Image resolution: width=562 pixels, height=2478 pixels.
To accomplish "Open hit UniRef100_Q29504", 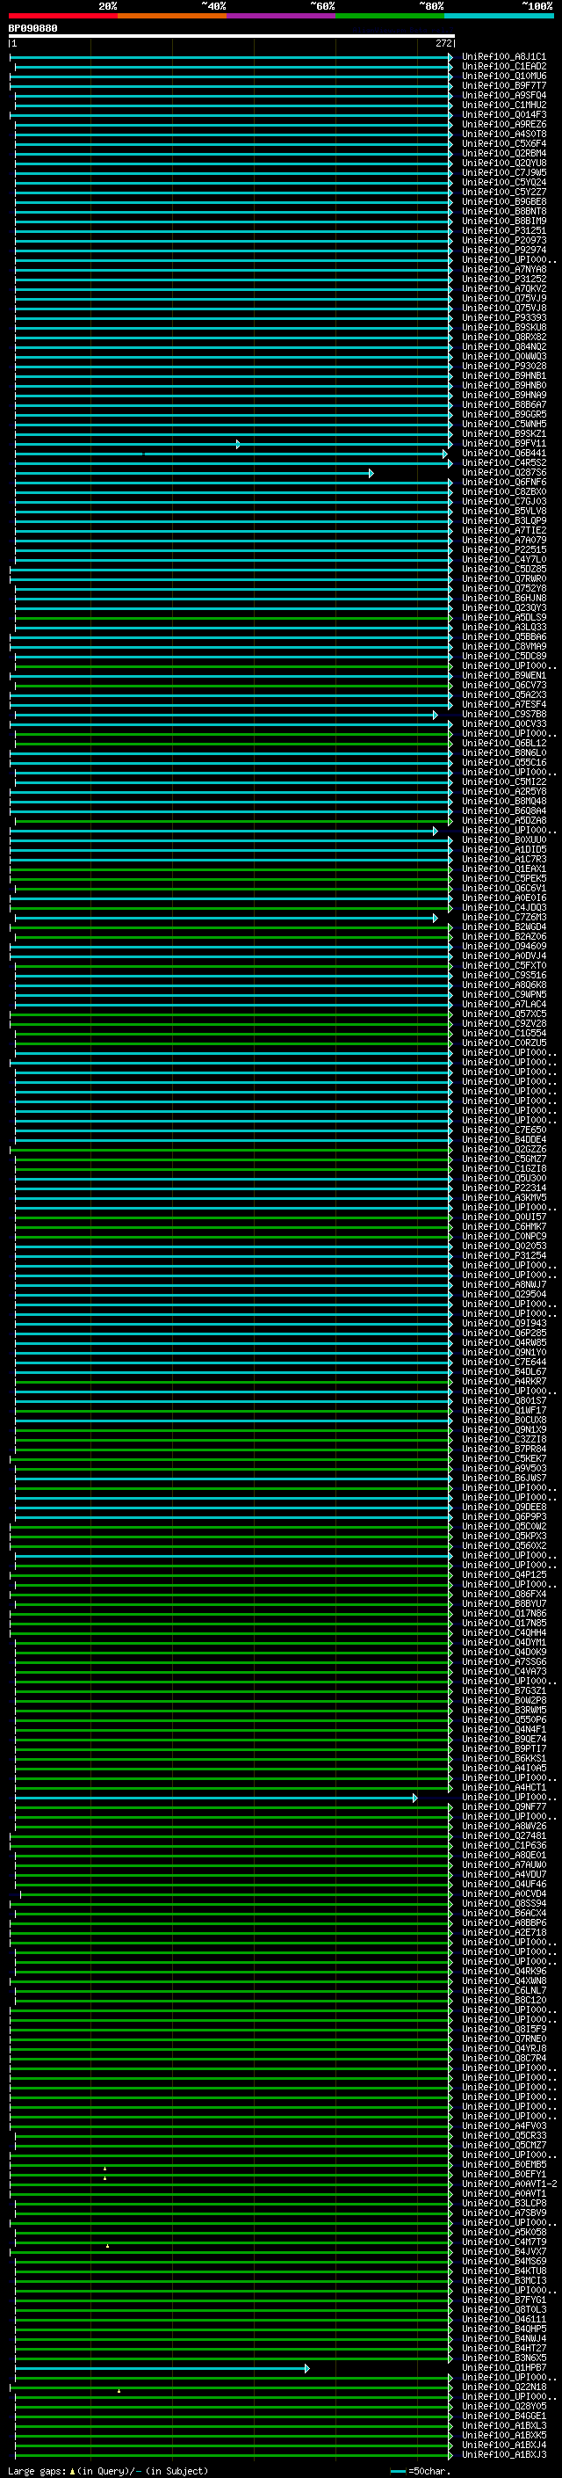I will (x=503, y=1294).
